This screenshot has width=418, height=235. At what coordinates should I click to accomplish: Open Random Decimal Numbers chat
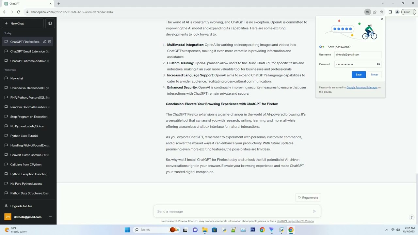tap(28, 107)
